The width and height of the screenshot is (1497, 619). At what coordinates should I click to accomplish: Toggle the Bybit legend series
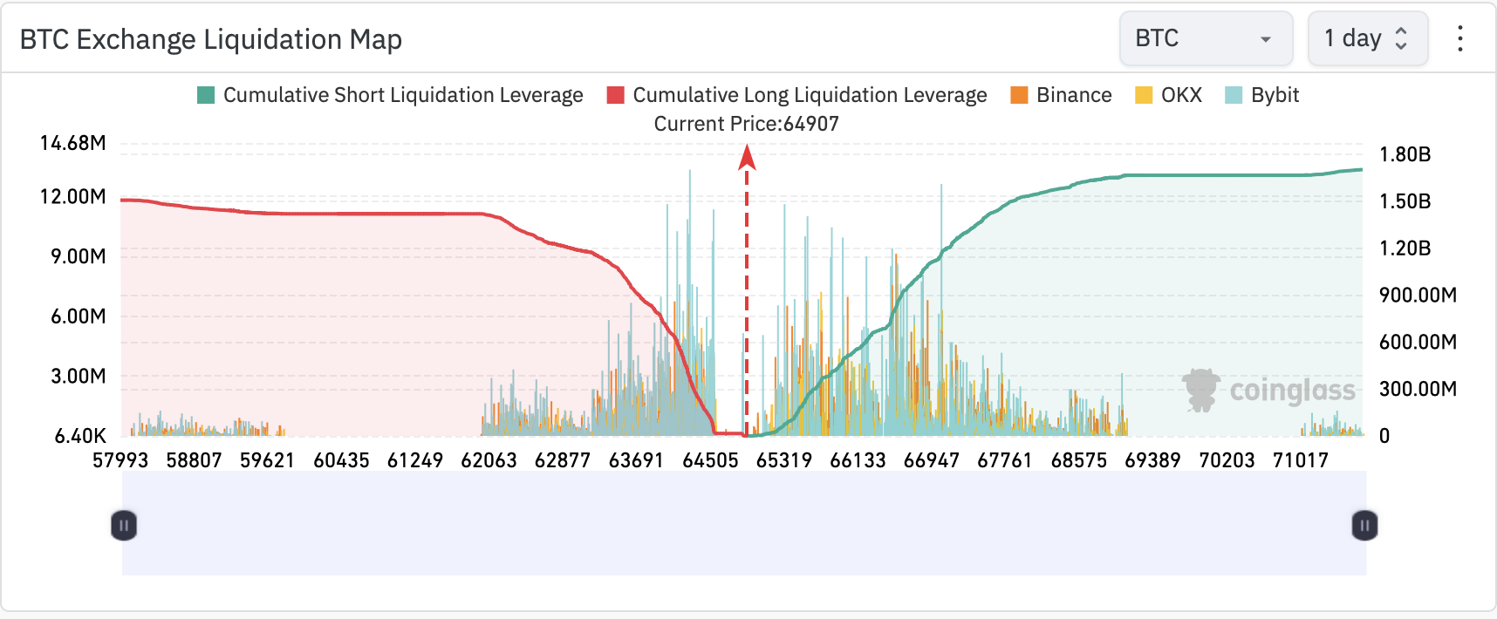pyautogui.click(x=1261, y=95)
